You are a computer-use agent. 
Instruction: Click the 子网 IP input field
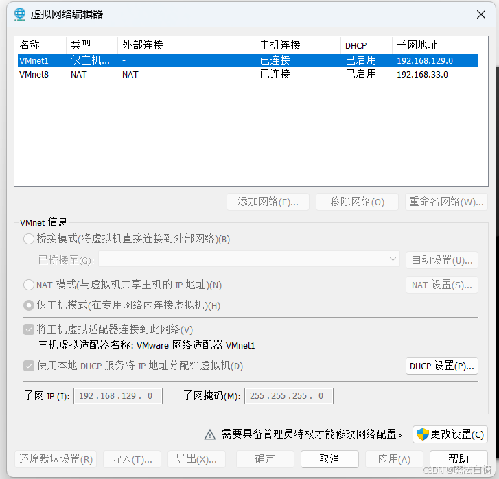[x=118, y=396]
